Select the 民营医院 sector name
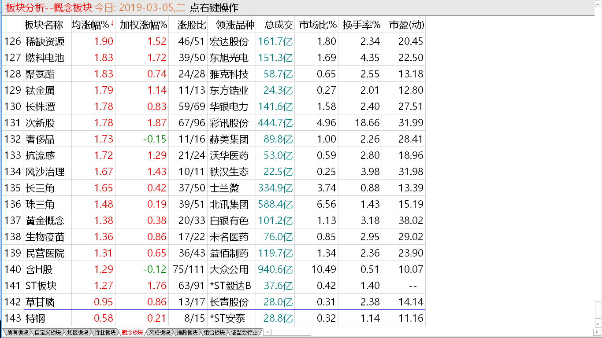 coord(45,253)
